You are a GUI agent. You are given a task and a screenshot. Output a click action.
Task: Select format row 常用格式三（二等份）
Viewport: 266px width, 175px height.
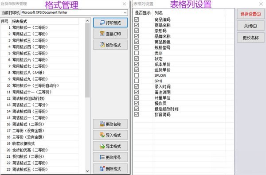[x=40, y=40]
